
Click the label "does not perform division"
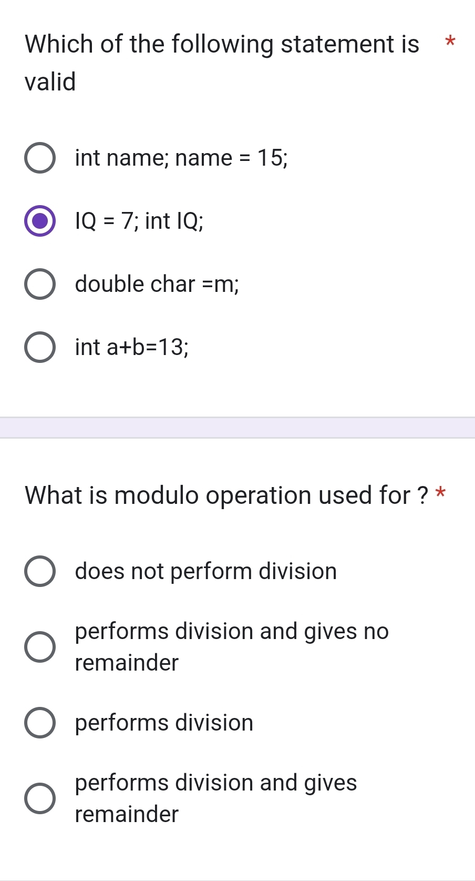pos(205,571)
